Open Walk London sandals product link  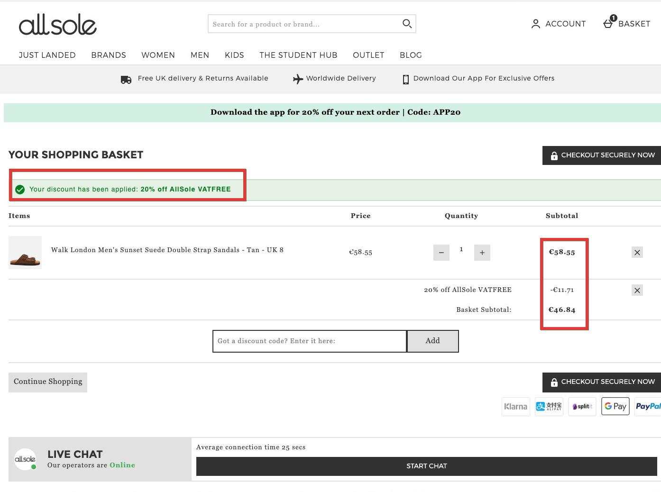coord(167,250)
